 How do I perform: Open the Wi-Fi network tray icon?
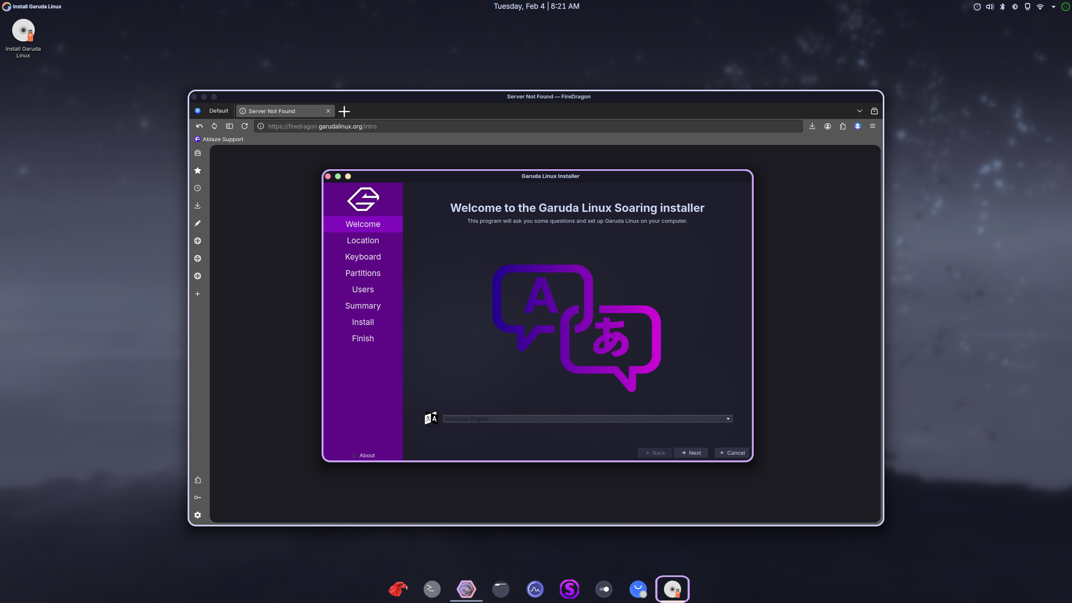(x=1040, y=7)
